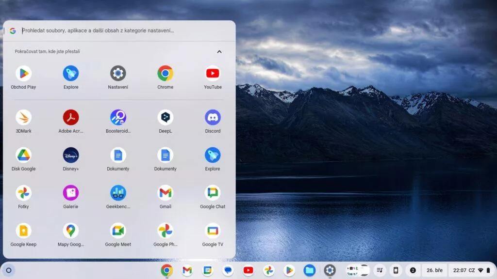Viewport: 497px width, 279px height.
Task: Open Files folder app on the shelf
Action: [x=309, y=270]
